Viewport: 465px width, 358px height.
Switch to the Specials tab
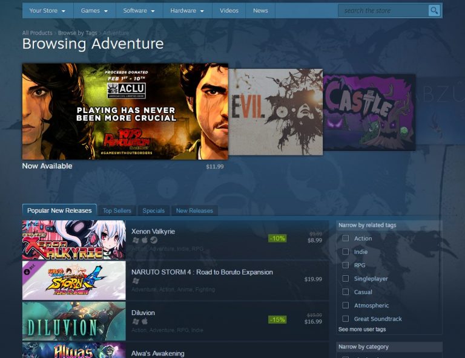pyautogui.click(x=153, y=211)
